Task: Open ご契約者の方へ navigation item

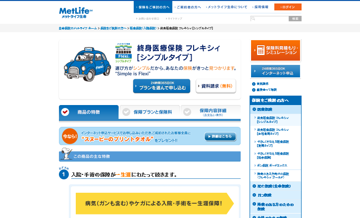Action: click(x=188, y=7)
